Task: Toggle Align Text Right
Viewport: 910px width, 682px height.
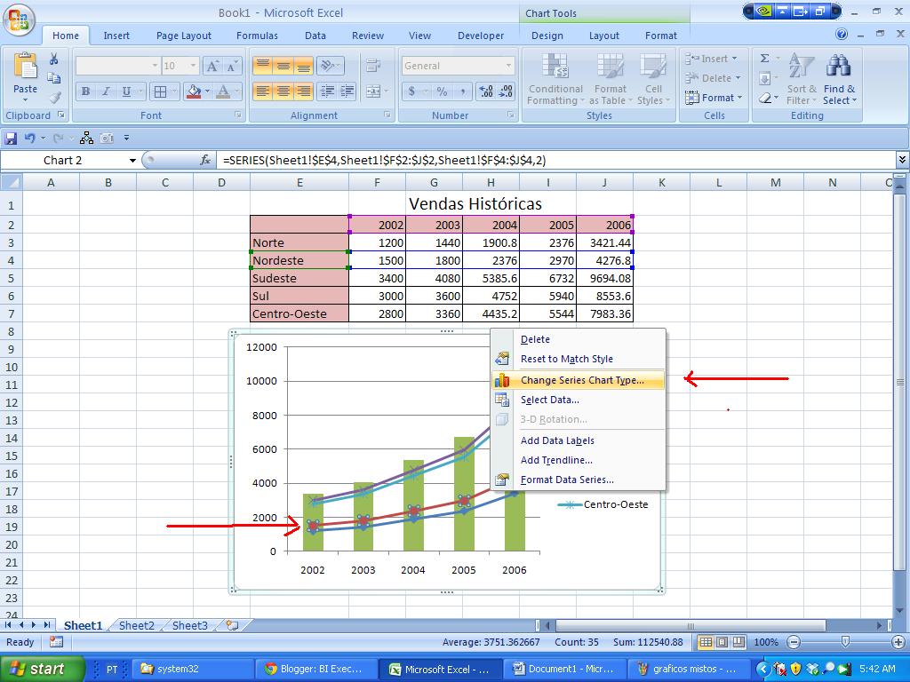Action: tap(303, 91)
